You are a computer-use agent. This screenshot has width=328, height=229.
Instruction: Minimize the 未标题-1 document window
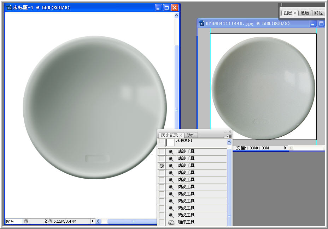click(158, 8)
